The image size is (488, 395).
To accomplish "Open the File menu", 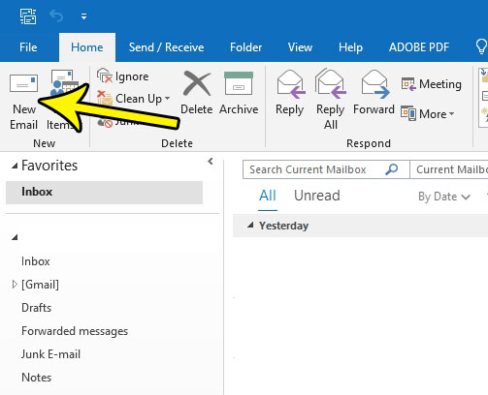I will (x=28, y=47).
